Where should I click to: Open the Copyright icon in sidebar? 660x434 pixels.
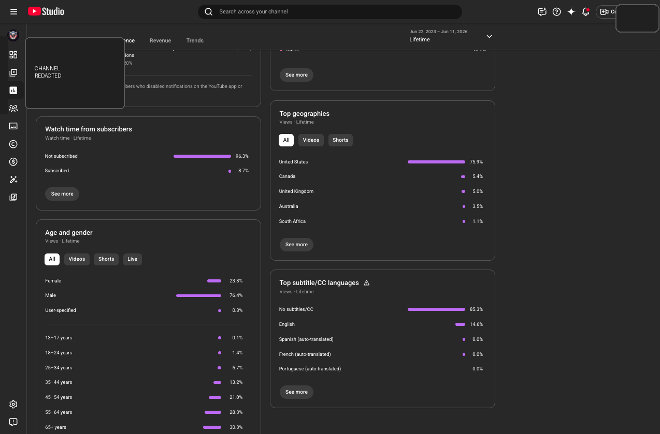13,144
